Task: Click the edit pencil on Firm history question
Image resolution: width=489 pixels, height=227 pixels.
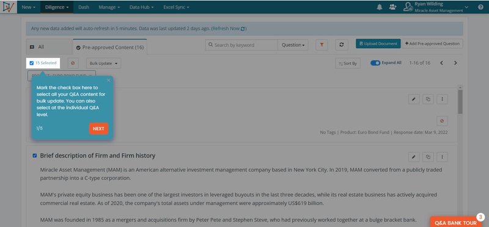Action: pyautogui.click(x=414, y=157)
